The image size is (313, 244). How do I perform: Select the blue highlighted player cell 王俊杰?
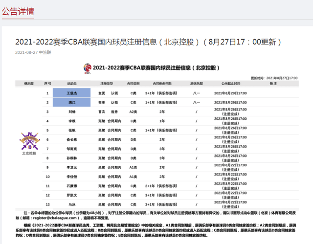(72, 93)
